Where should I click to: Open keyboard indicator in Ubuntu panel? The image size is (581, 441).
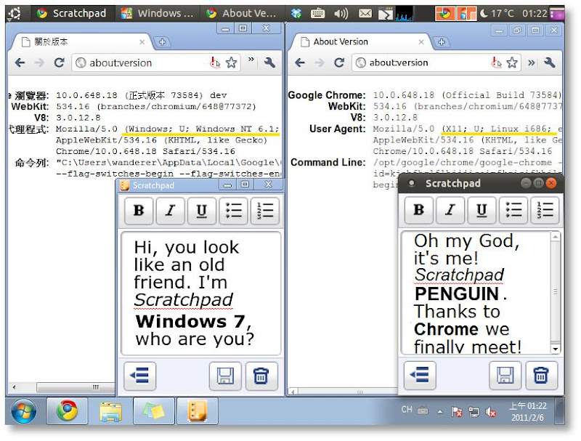coord(317,14)
